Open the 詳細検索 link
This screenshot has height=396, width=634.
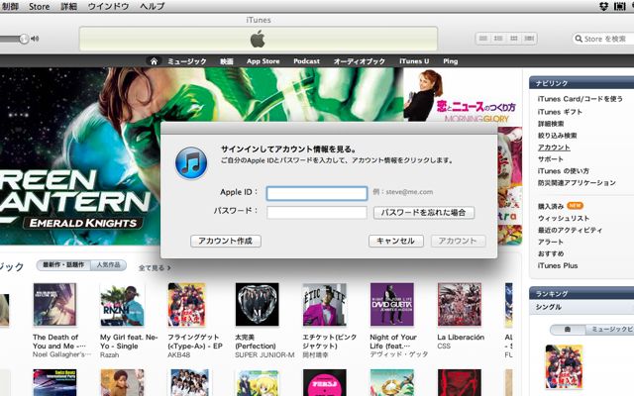551,124
